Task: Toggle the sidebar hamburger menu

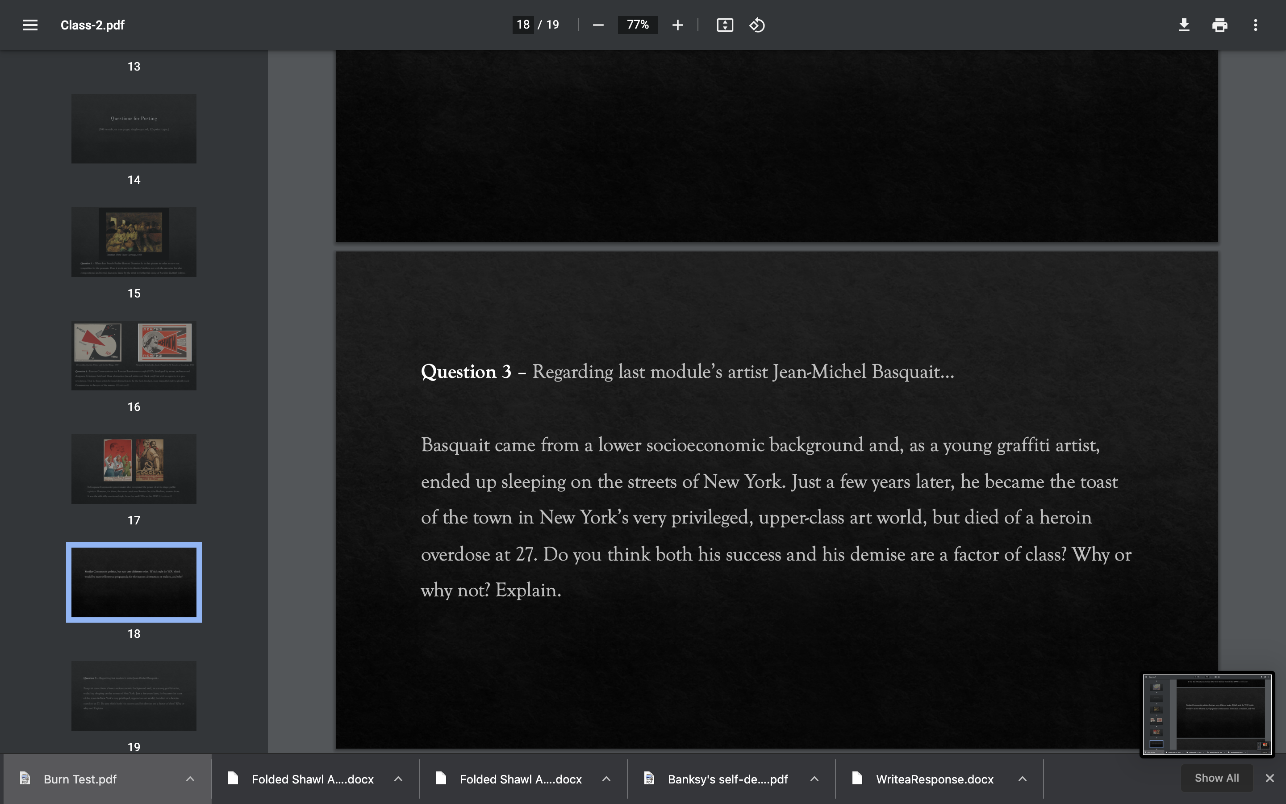Action: [30, 25]
